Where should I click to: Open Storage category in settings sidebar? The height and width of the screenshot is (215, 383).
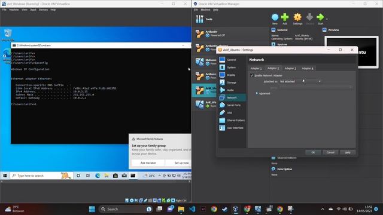point(232,82)
